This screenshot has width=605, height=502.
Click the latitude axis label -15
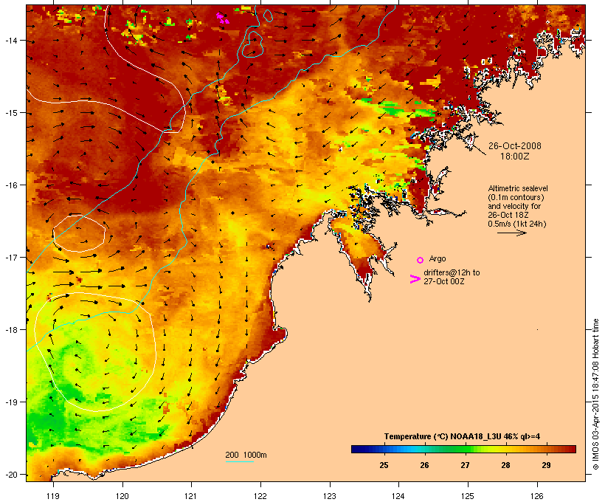coord(10,113)
